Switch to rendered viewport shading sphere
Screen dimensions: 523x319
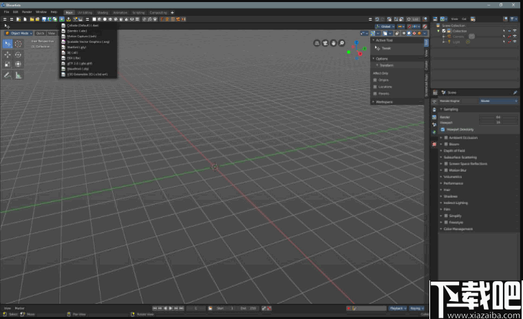click(419, 33)
